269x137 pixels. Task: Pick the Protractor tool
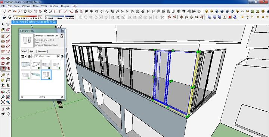tap(3, 80)
